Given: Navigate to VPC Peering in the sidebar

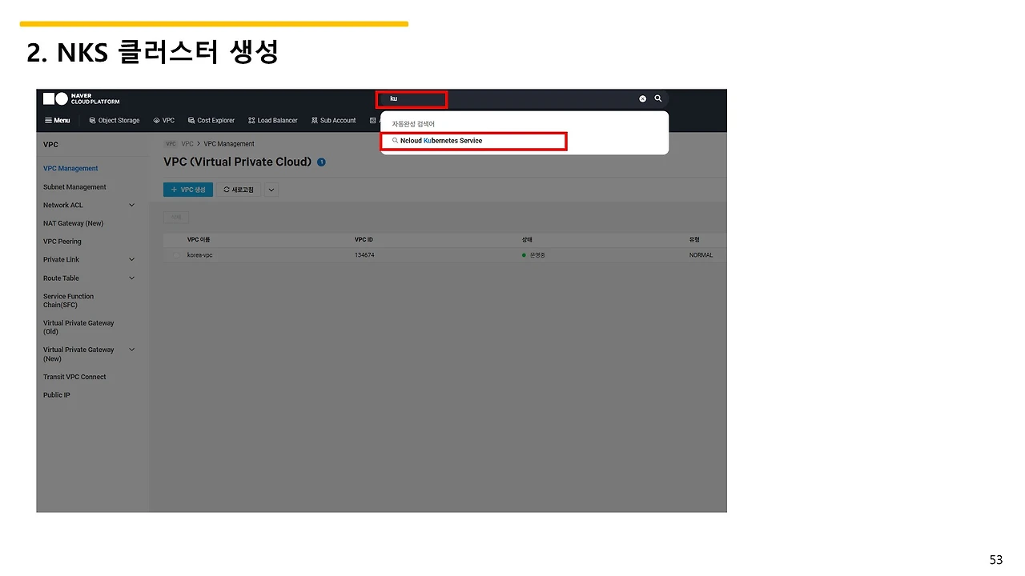Looking at the screenshot, I should point(62,241).
